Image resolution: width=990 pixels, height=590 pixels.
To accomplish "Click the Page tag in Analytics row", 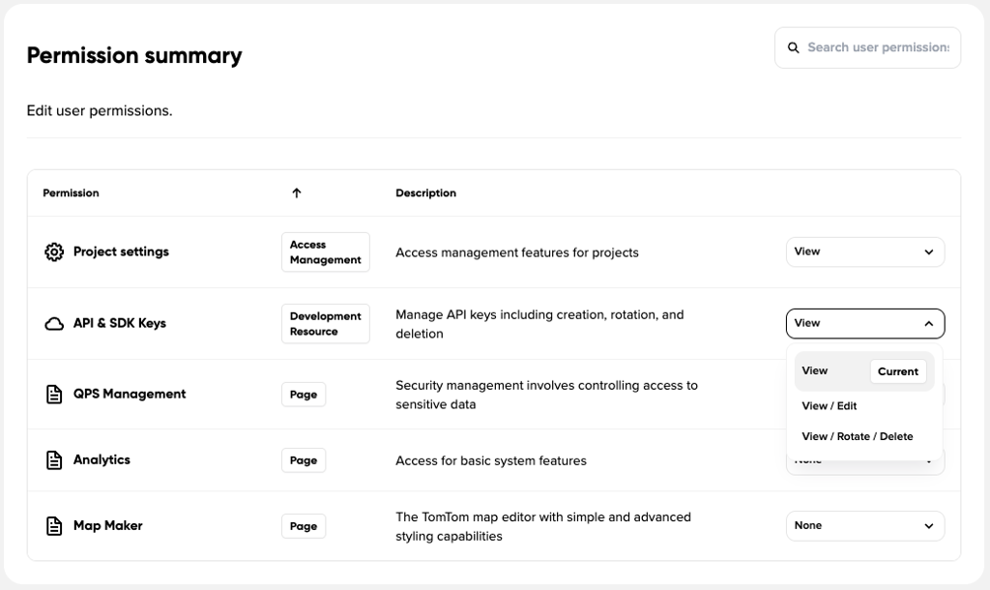I will point(304,460).
